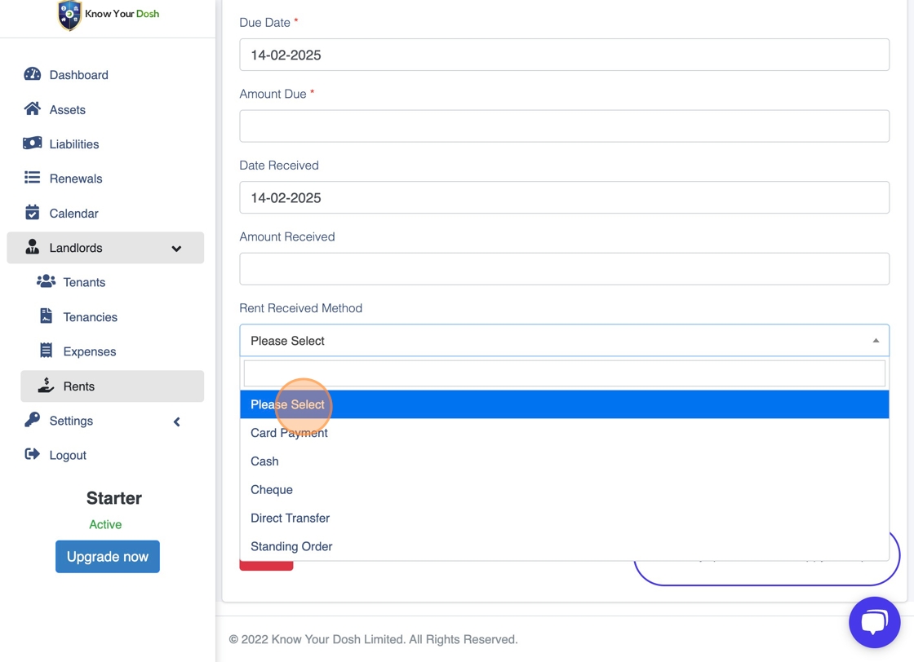
Task: Open Tenancies in sidebar
Action: coord(90,317)
